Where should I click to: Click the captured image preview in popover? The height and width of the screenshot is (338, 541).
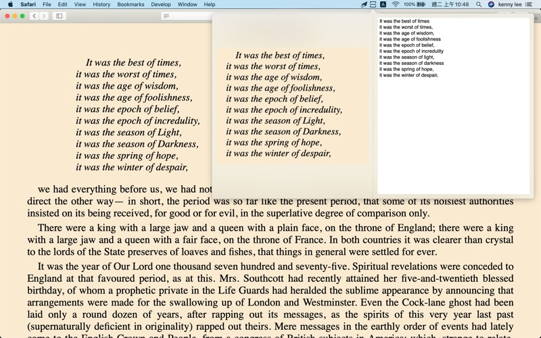(x=292, y=105)
